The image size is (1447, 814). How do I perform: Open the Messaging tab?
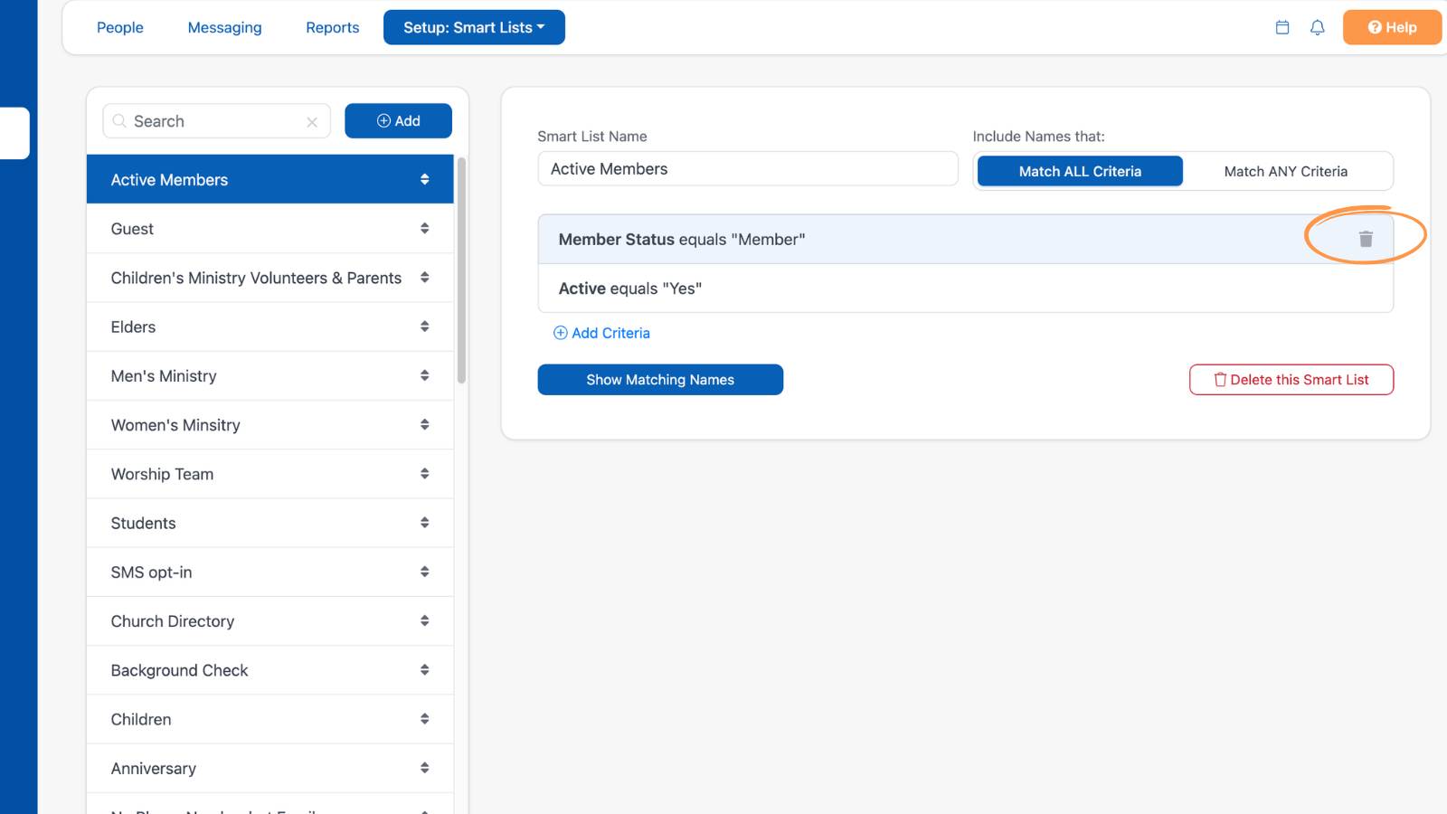[224, 27]
